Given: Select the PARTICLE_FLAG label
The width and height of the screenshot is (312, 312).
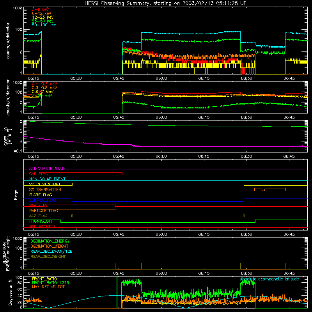Looking at the screenshot, I should [44, 211].
